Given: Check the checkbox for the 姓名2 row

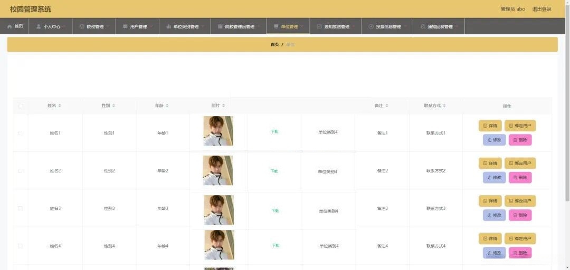Looking at the screenshot, I should click(x=21, y=171).
